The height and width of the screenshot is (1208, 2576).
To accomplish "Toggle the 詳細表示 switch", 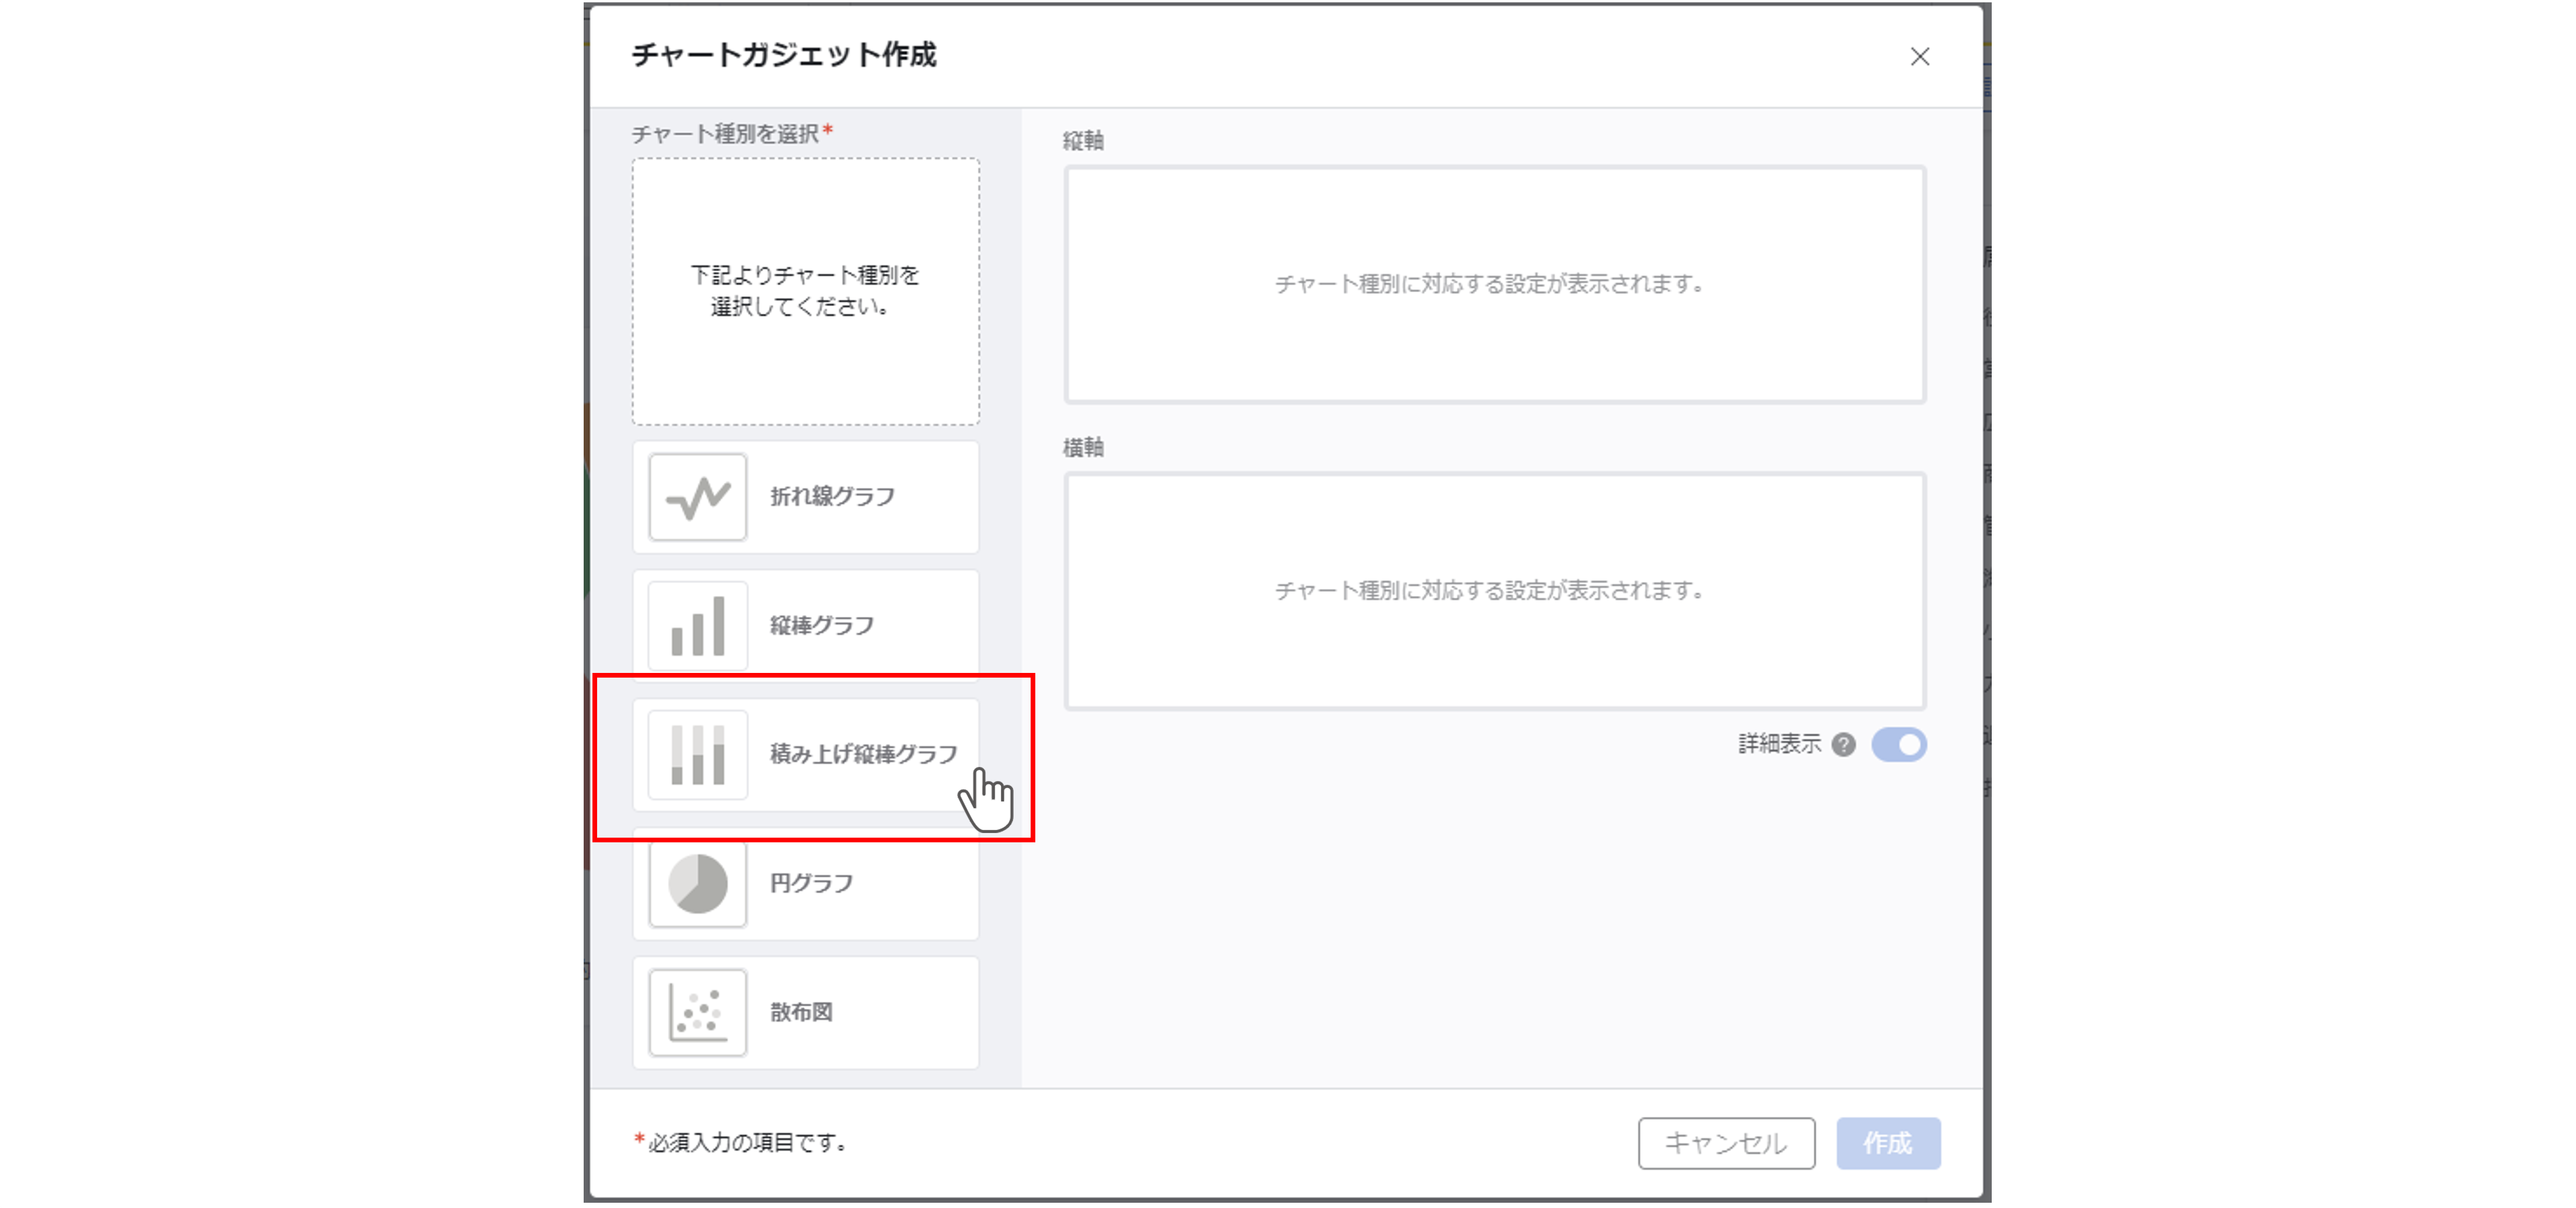I will 1898,745.
